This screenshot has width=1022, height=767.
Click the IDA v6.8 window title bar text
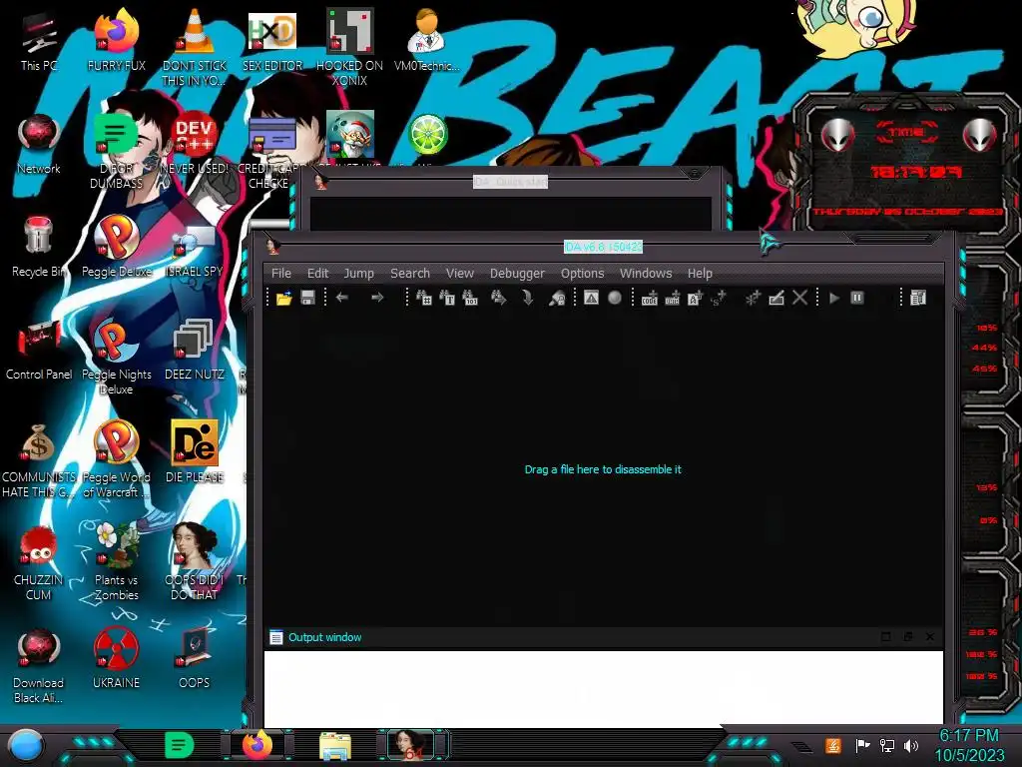603,247
